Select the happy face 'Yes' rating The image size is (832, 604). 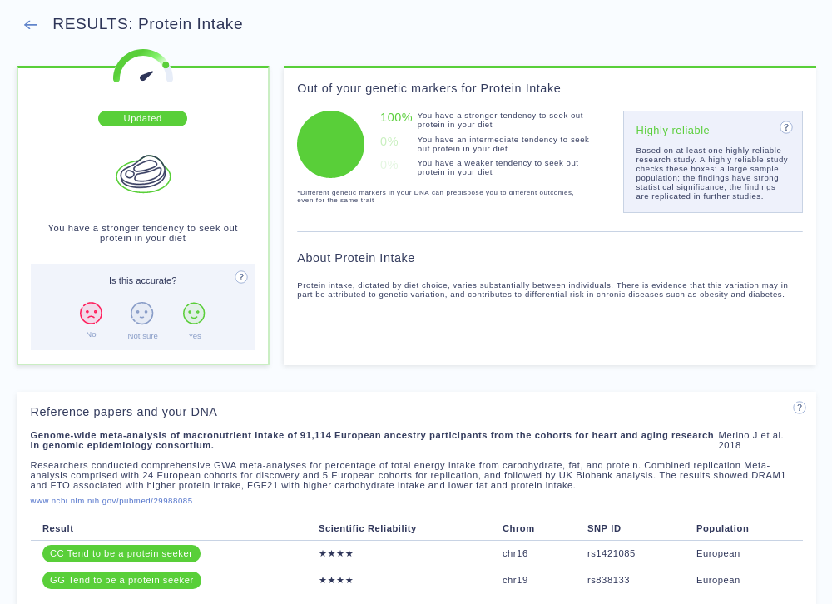[x=194, y=313]
